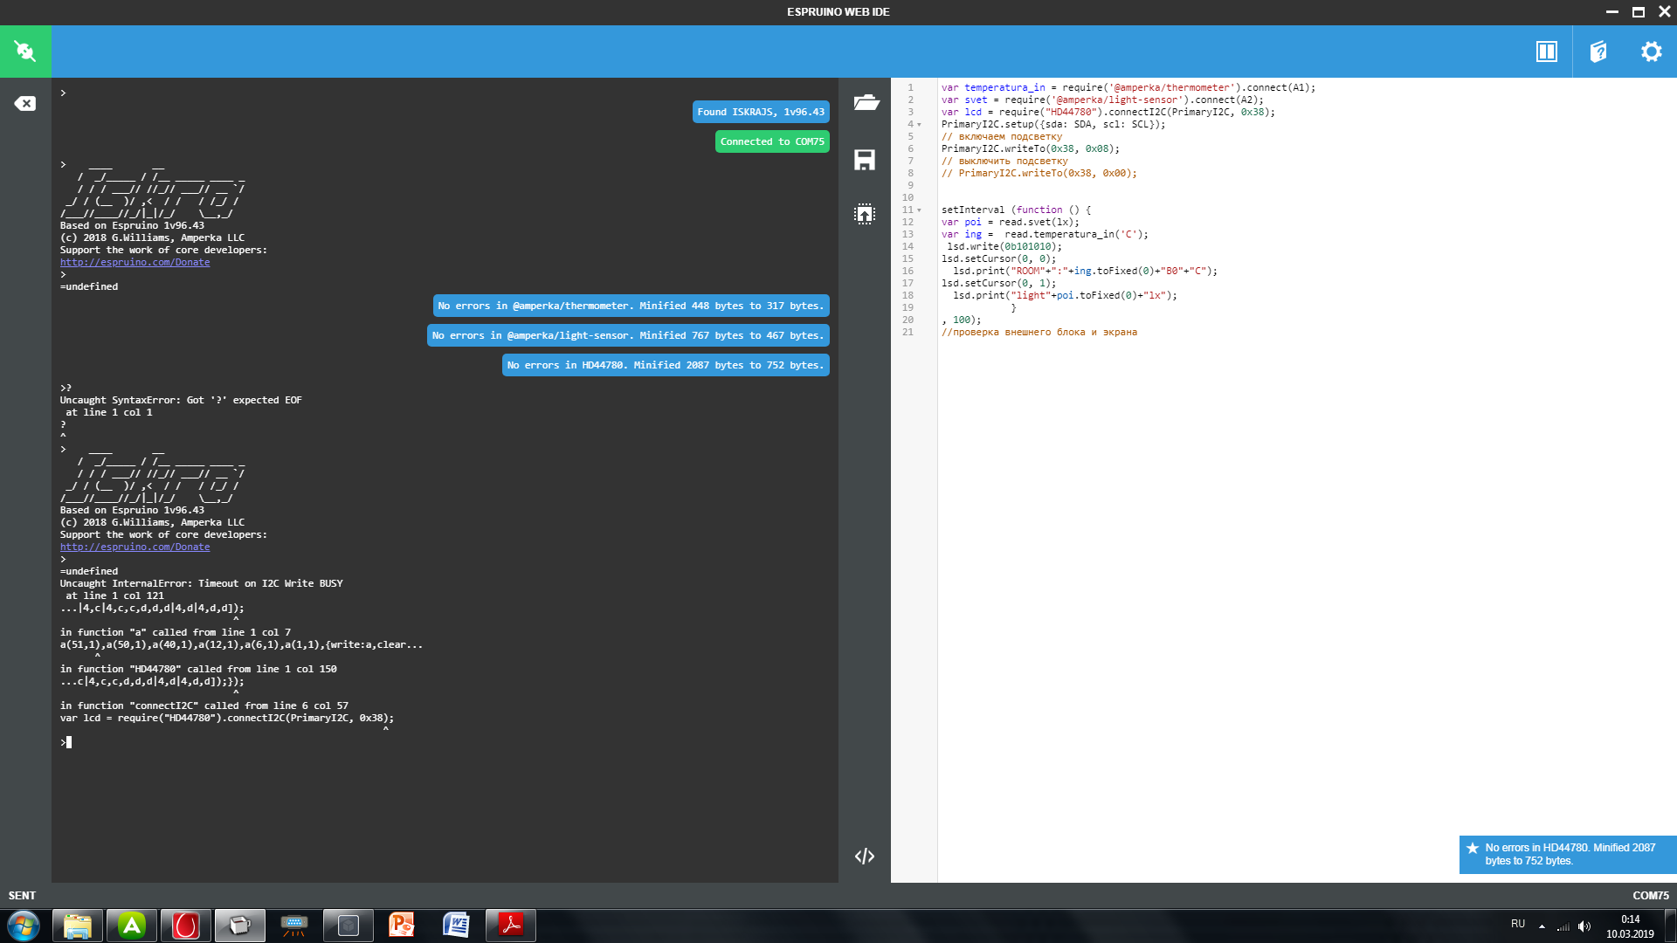Image resolution: width=1677 pixels, height=943 pixels.
Task: Click line 21 Russian comment text
Action: pos(1039,332)
